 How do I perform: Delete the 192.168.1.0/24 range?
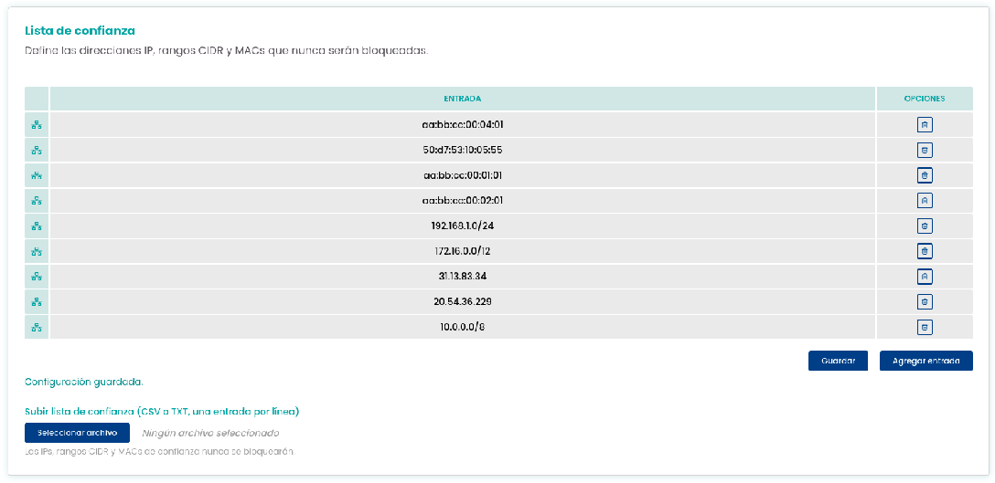pos(925,226)
